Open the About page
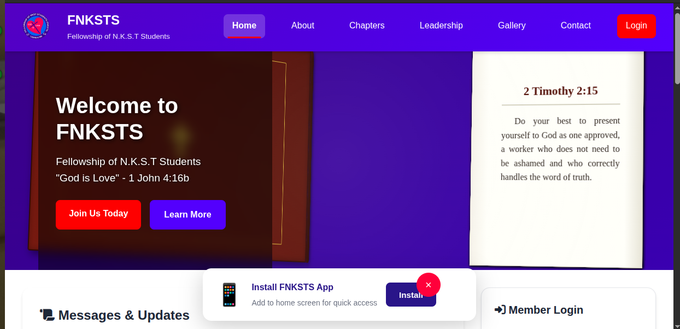This screenshot has height=329, width=680. pyautogui.click(x=303, y=25)
